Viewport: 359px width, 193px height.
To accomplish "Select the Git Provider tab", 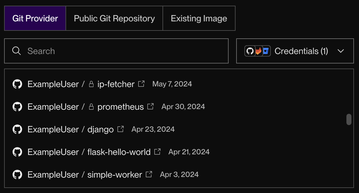I will point(35,18).
